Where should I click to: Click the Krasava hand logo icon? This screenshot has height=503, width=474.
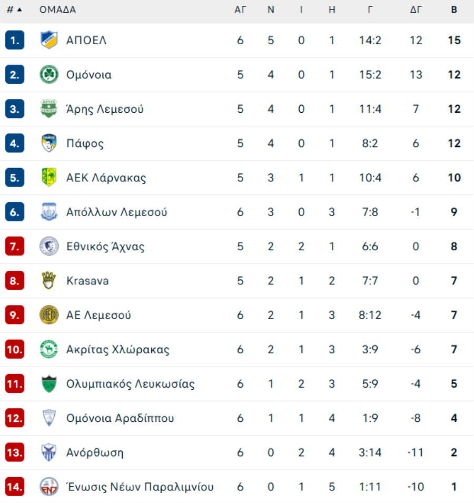coord(49,281)
